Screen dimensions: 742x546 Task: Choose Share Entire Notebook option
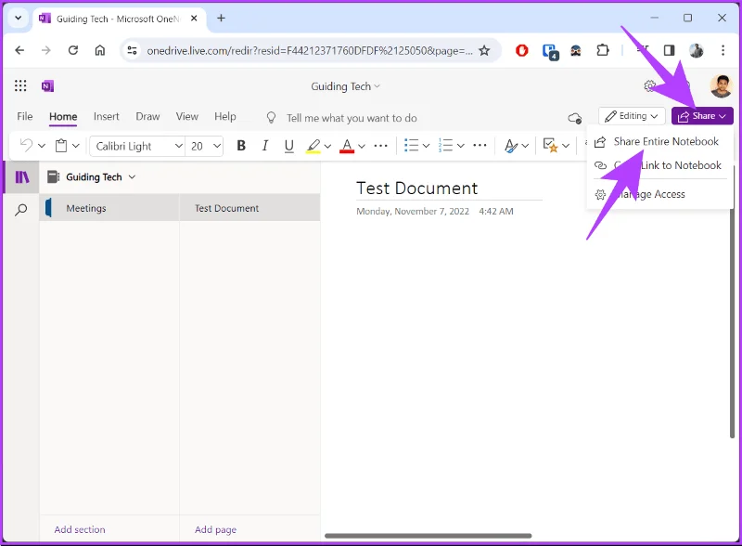[659, 141]
